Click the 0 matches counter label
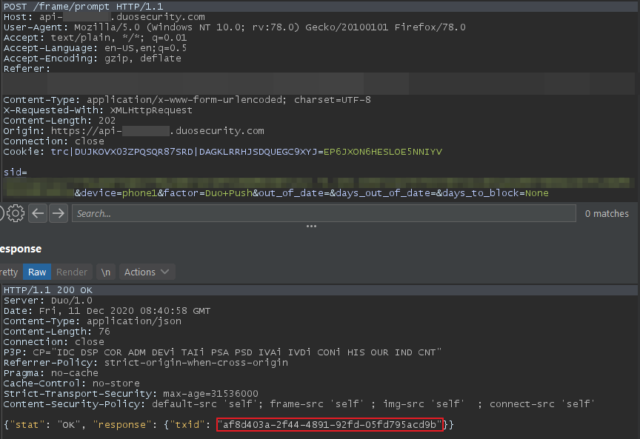Screen dimensions: 640x439 607,214
